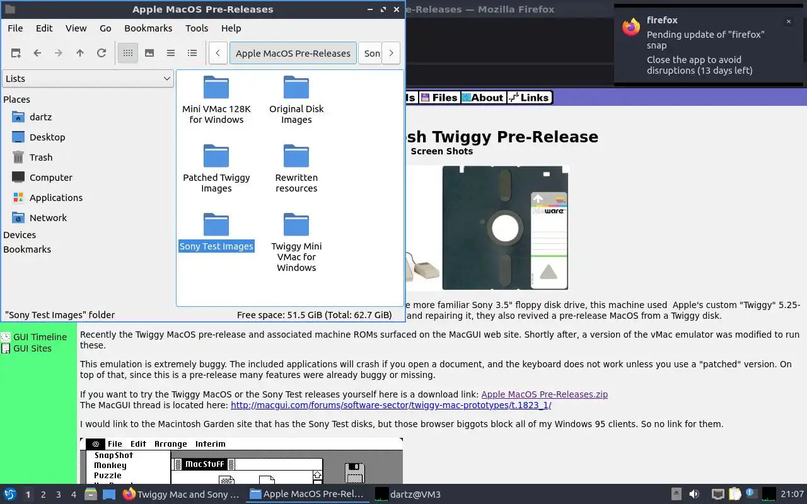The height and width of the screenshot is (504, 807).
Task: Switch to thumbnail view mode
Action: [x=149, y=54]
